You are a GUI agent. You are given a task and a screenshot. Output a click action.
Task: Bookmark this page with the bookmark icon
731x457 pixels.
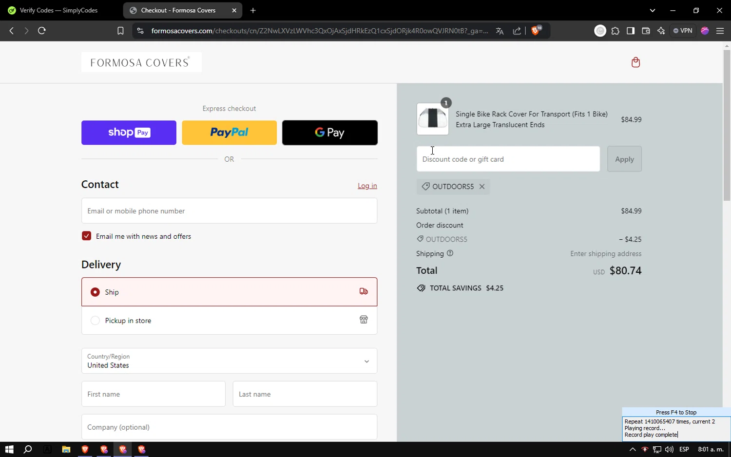pyautogui.click(x=120, y=31)
